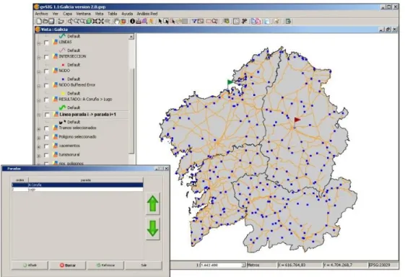Image resolution: width=405 pixels, height=277 pixels.
Task: Click the red dot symbol under INTERSECCION
Action: point(63,65)
